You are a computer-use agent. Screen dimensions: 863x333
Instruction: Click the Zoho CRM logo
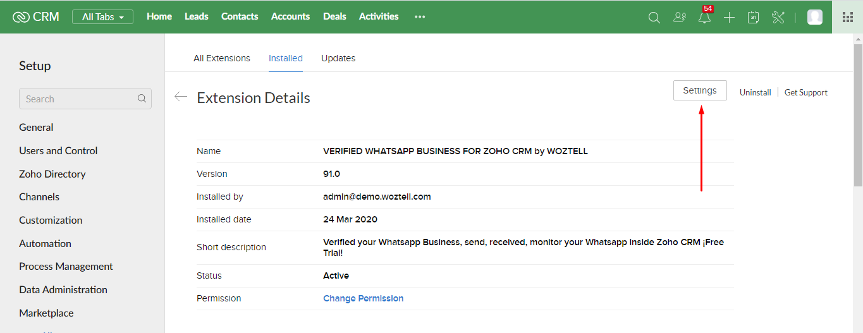[x=36, y=16]
